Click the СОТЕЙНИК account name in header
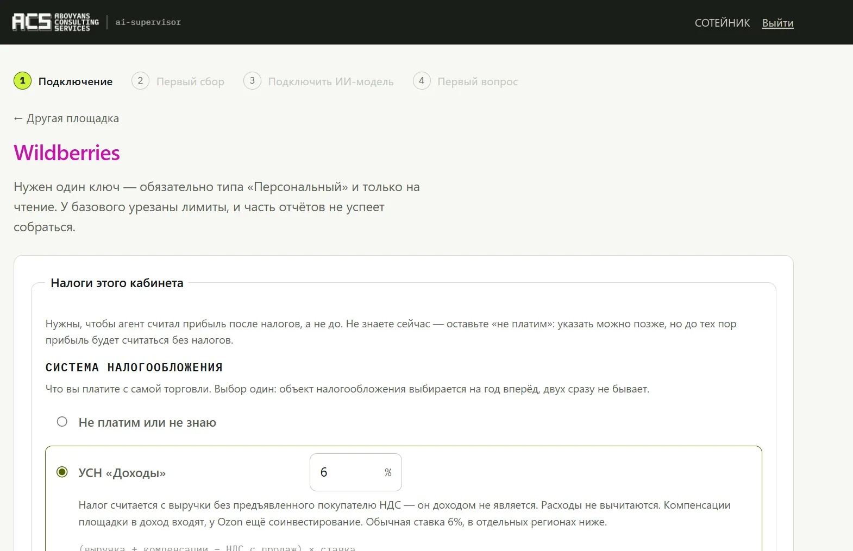This screenshot has width=853, height=551. [x=722, y=23]
